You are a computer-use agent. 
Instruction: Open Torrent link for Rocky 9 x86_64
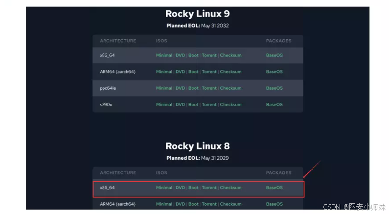click(209, 55)
